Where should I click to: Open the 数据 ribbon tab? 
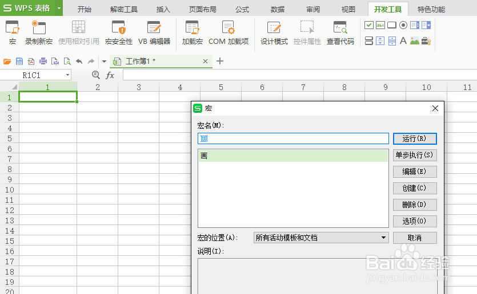tap(278, 10)
